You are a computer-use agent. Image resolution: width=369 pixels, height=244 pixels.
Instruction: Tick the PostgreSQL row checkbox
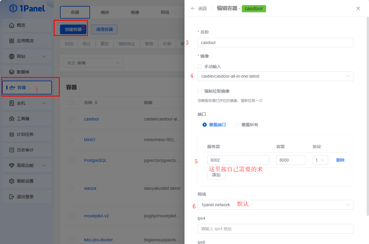pos(72,160)
